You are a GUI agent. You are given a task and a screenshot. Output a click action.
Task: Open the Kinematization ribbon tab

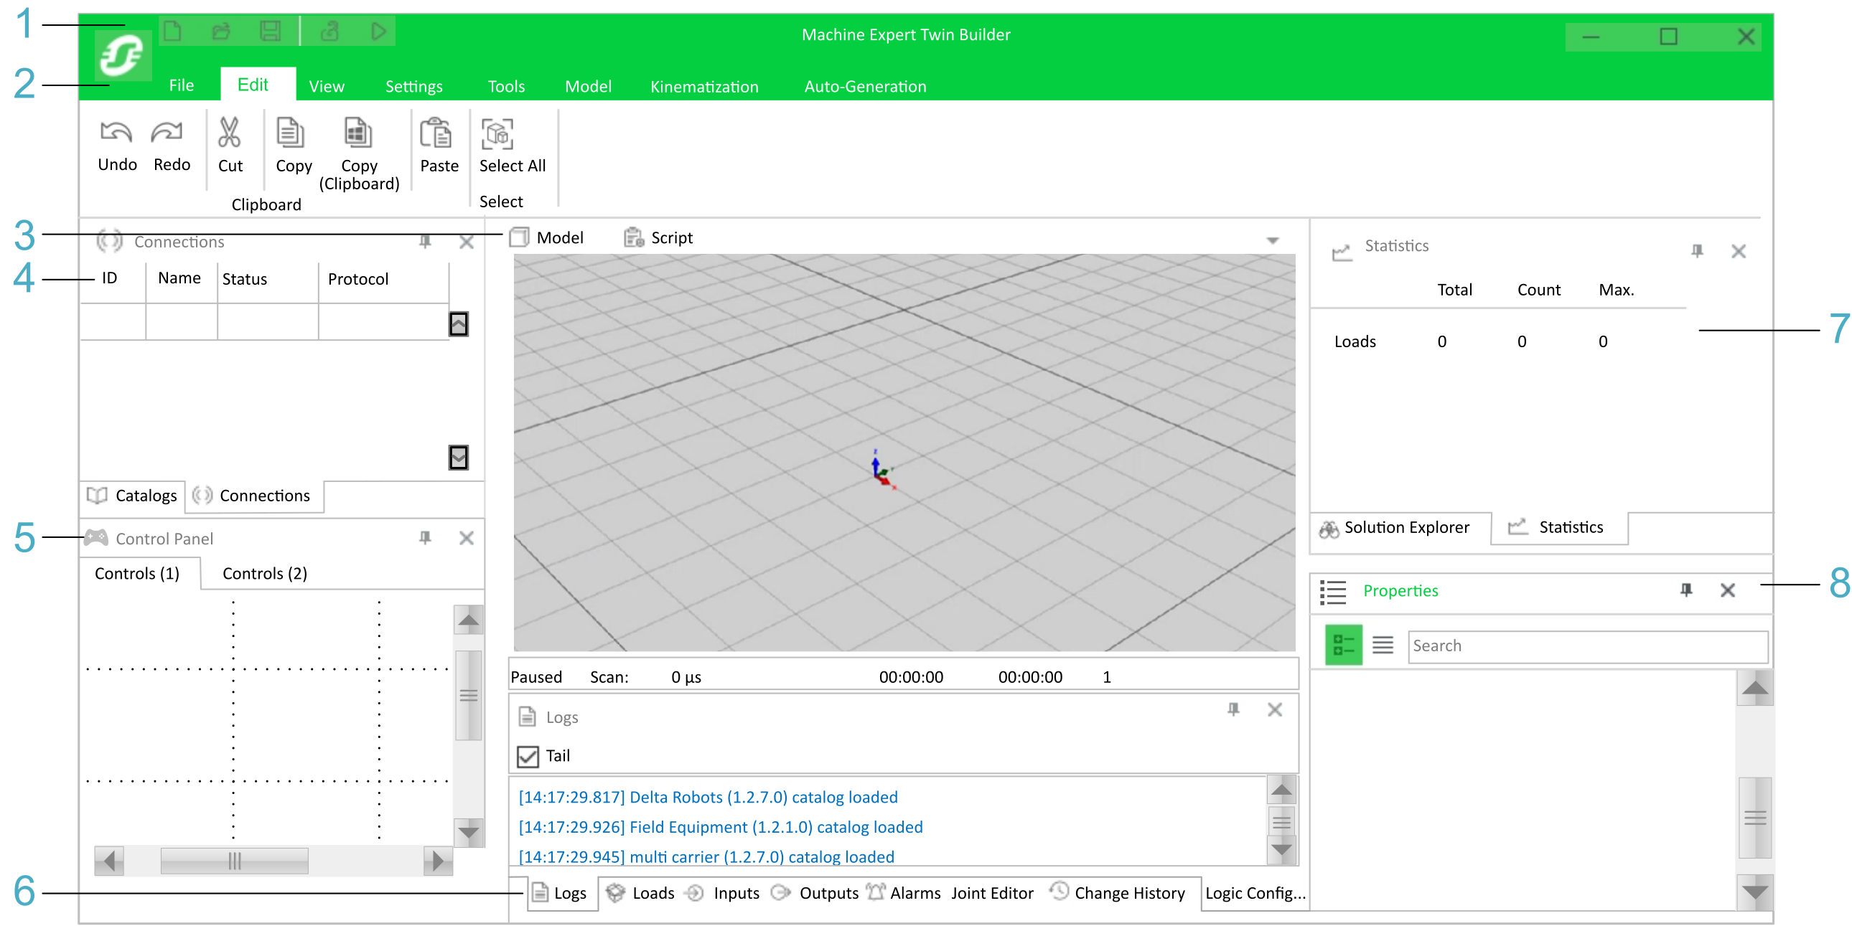[x=705, y=86]
